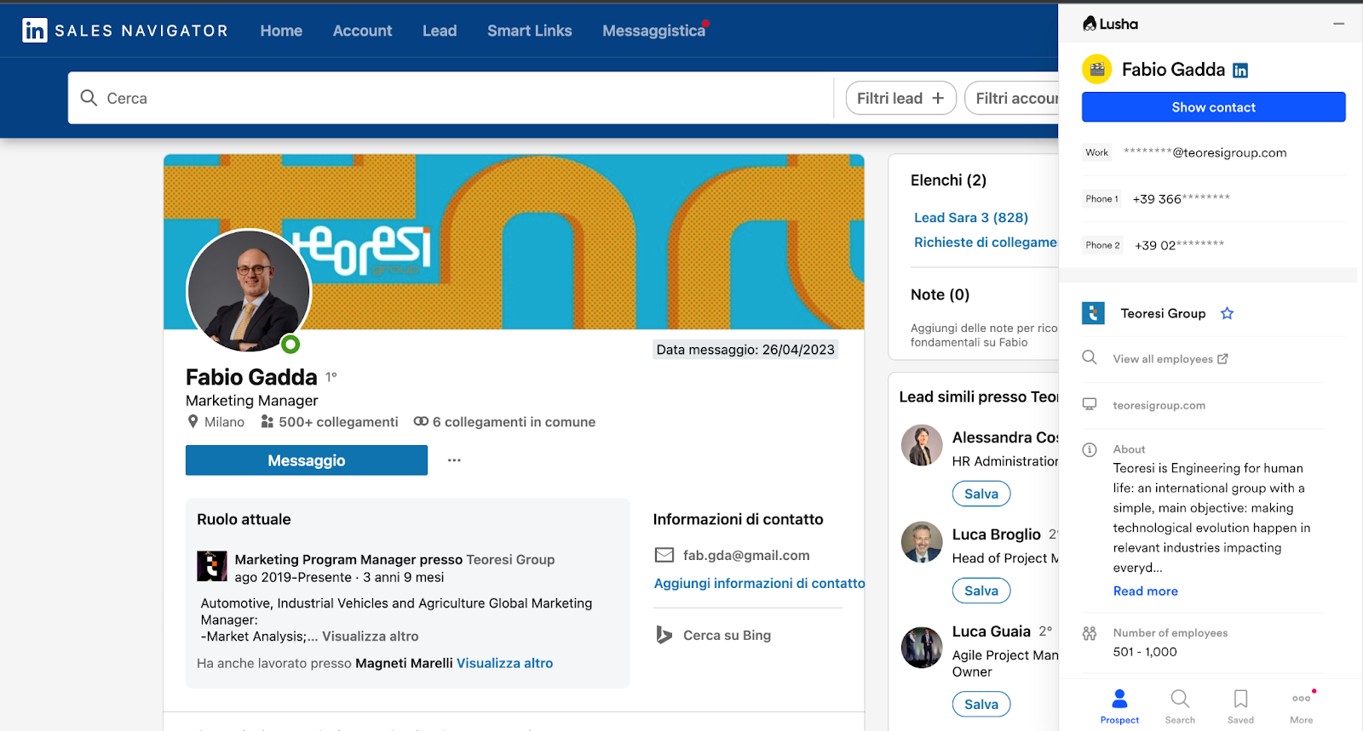Click the LinkedIn icon beside Fabio Gadda in Lusha
Screen dimensions: 1363x731
pos(1240,71)
